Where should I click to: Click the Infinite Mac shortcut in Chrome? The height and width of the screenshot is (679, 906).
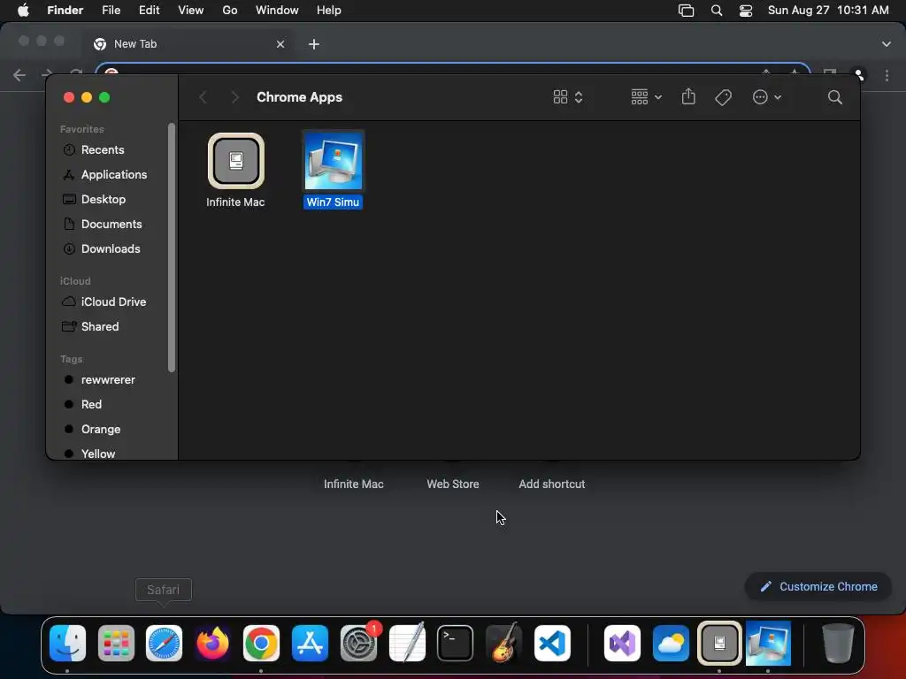[354, 484]
